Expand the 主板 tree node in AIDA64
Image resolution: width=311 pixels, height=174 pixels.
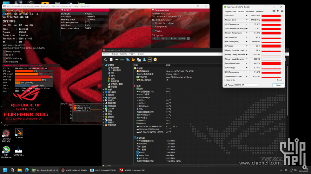tap(103, 90)
